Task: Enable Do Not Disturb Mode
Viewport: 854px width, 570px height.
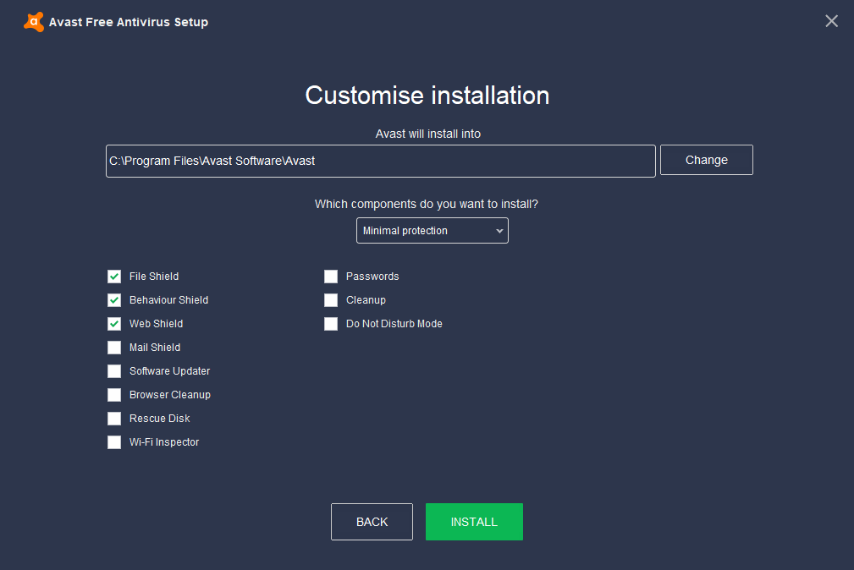Action: (x=331, y=324)
